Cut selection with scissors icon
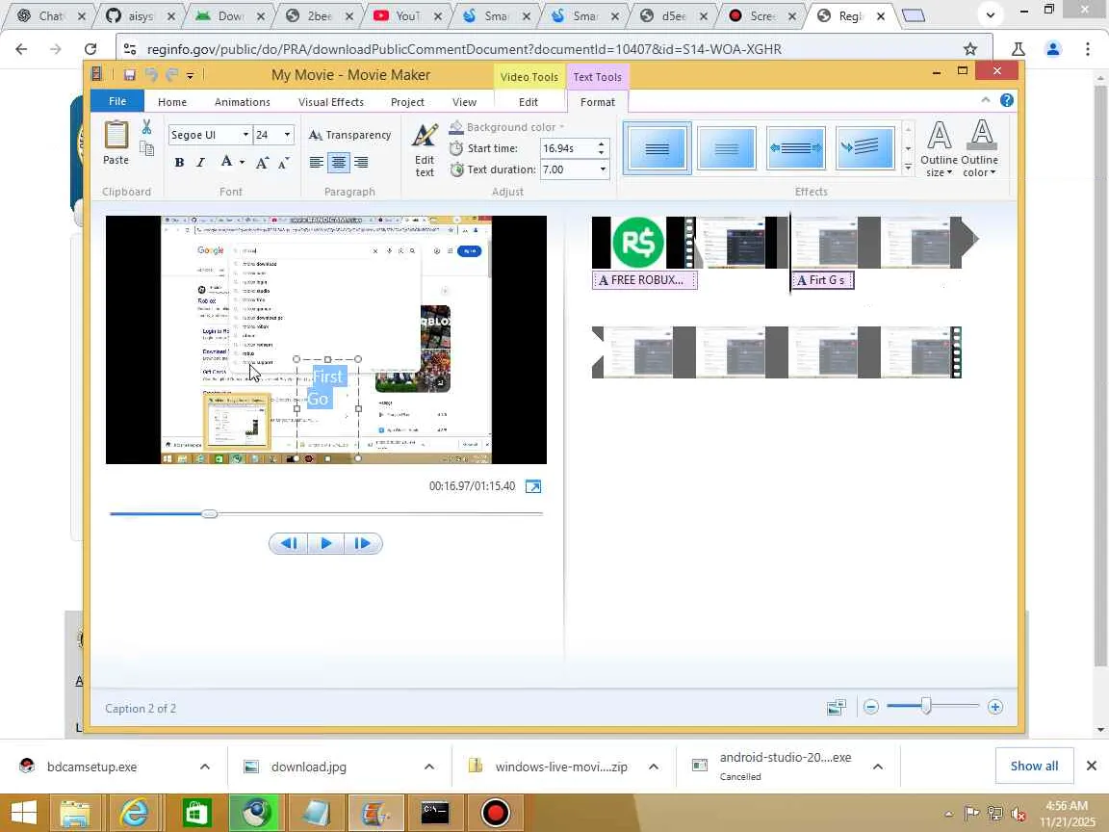Viewport: 1109px width, 832px height. 146,127
